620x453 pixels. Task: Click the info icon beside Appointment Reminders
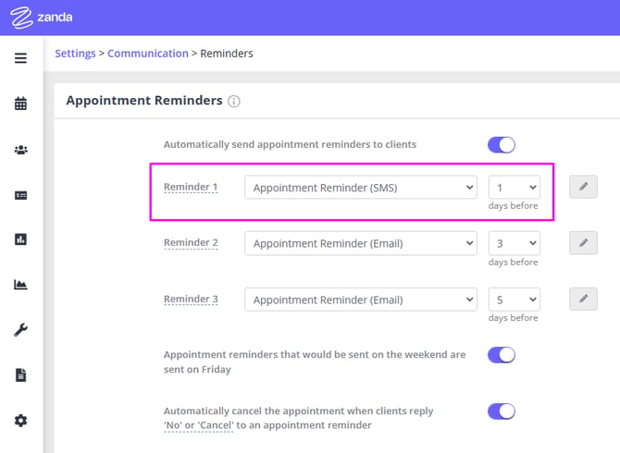pyautogui.click(x=234, y=101)
